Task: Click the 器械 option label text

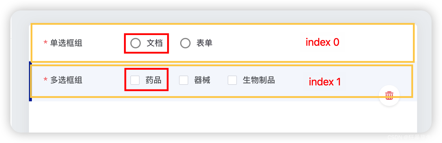Action: coord(202,80)
